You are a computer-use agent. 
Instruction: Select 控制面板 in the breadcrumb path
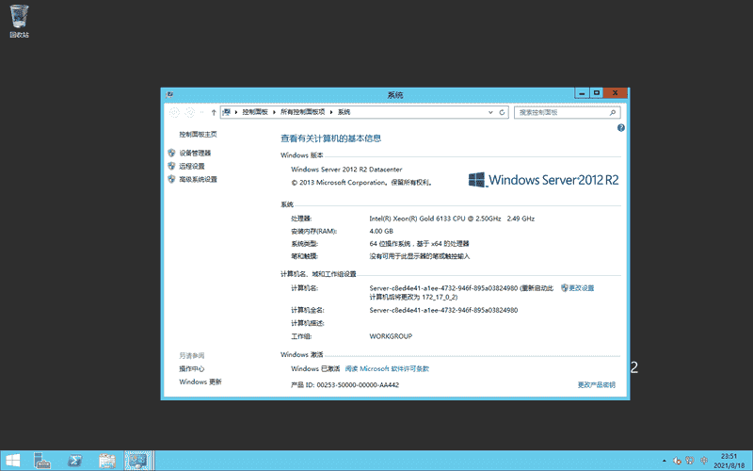255,112
